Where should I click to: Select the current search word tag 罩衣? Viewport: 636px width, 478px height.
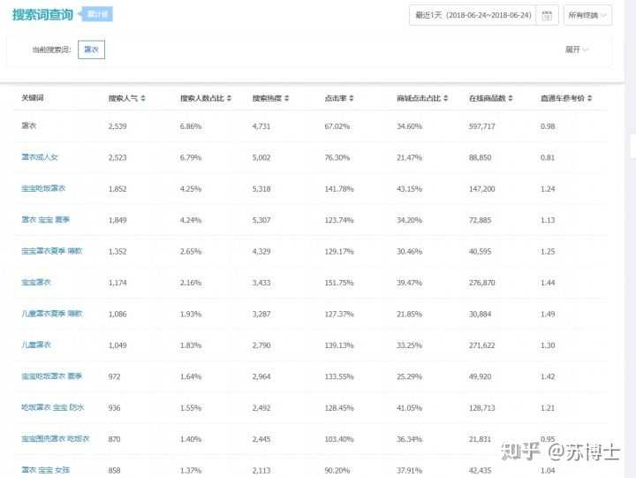point(91,49)
